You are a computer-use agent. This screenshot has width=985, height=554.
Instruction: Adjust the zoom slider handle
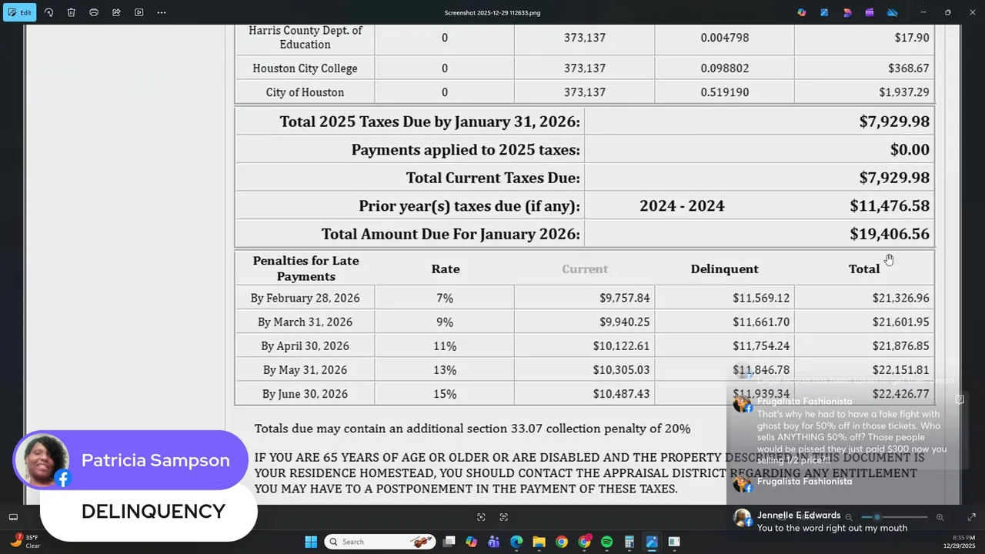[x=876, y=517]
